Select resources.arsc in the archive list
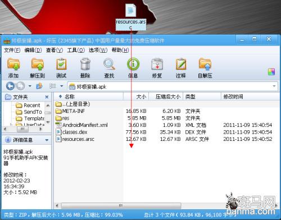The height and width of the screenshot is (220, 281). point(75,139)
